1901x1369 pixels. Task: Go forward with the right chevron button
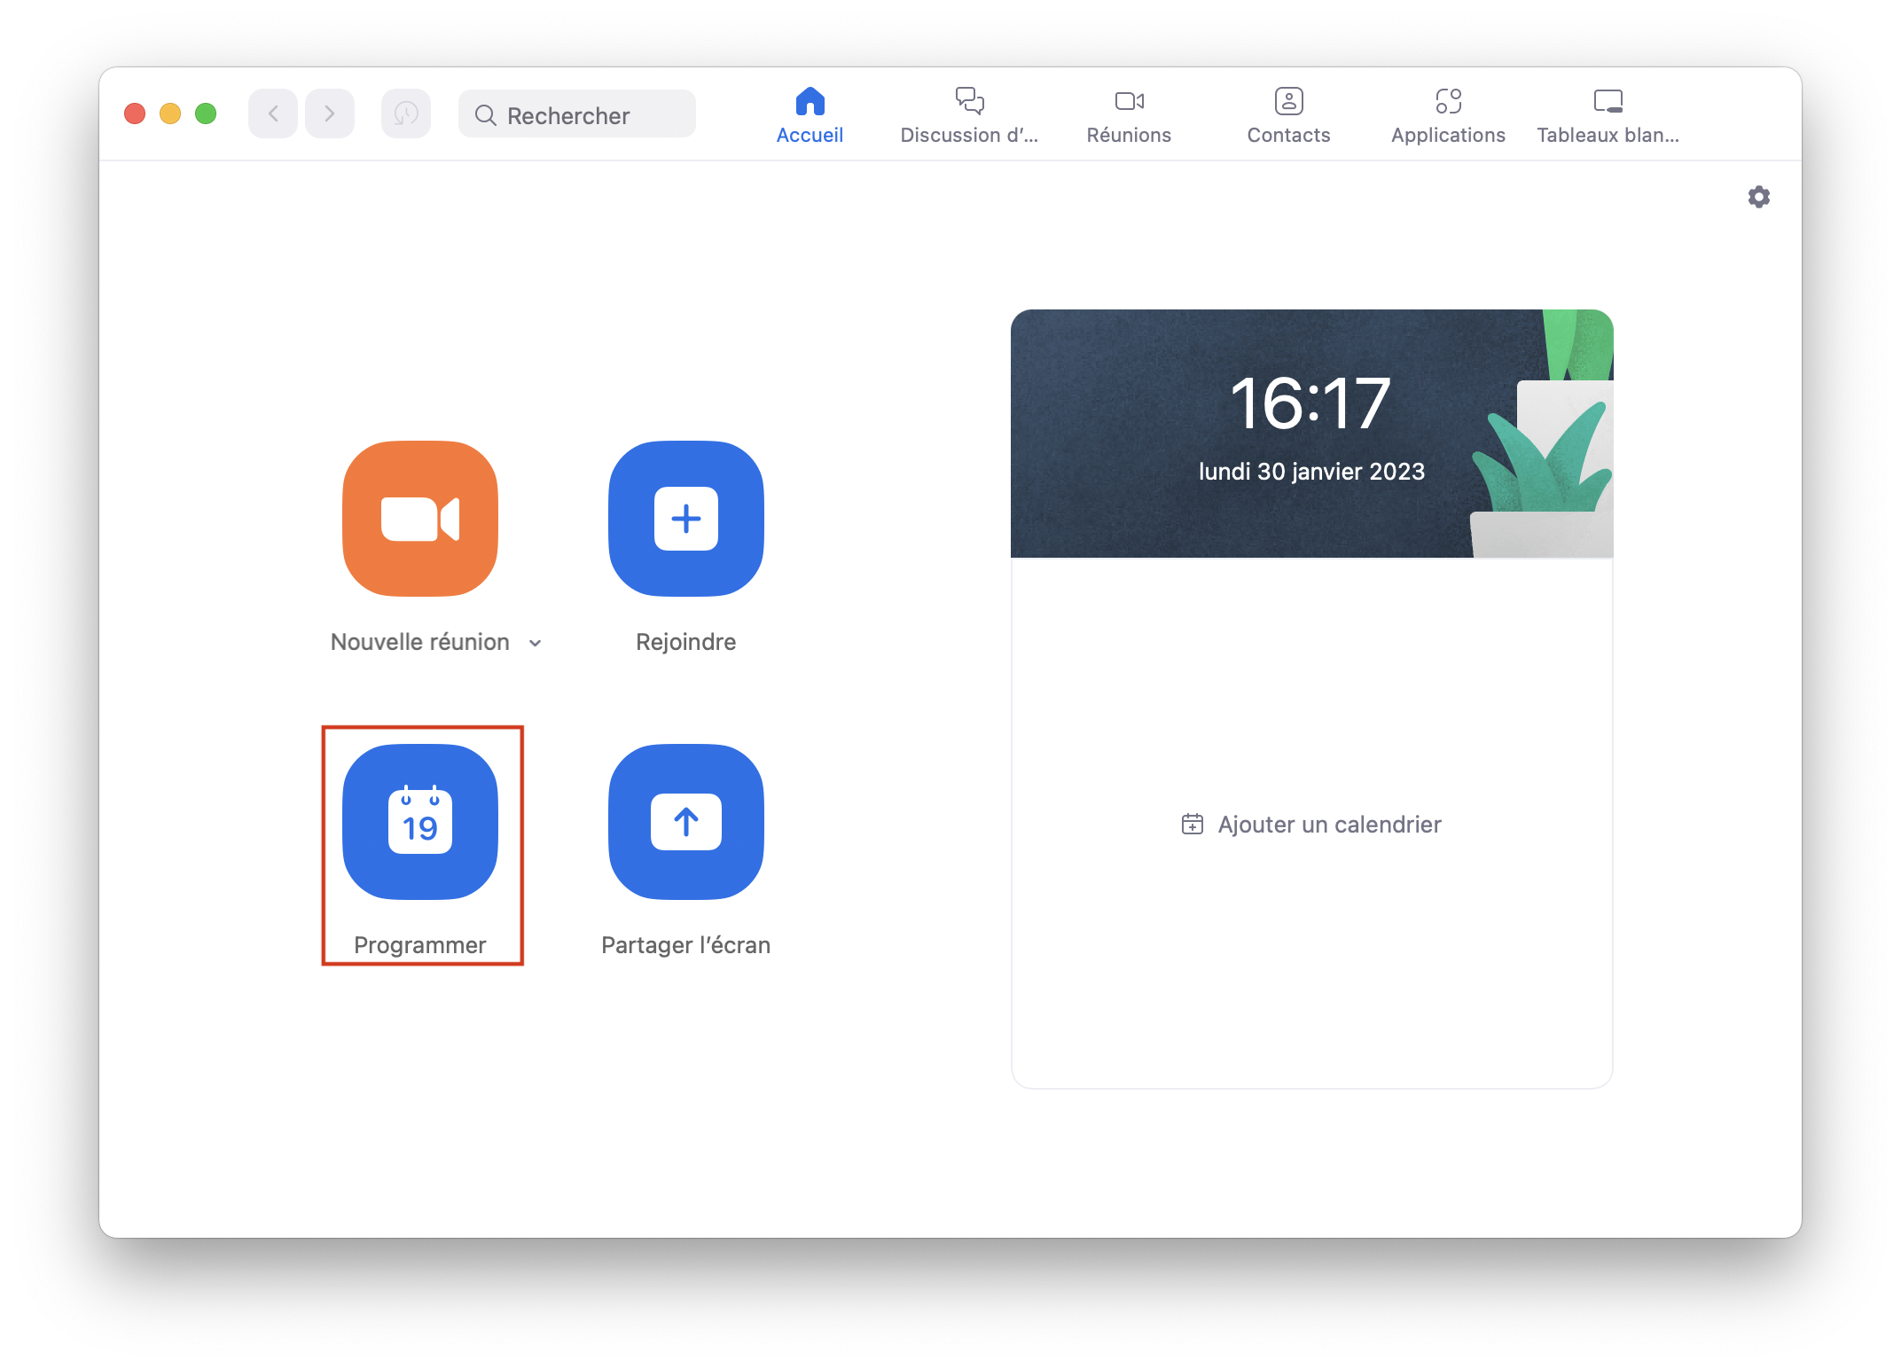click(329, 113)
